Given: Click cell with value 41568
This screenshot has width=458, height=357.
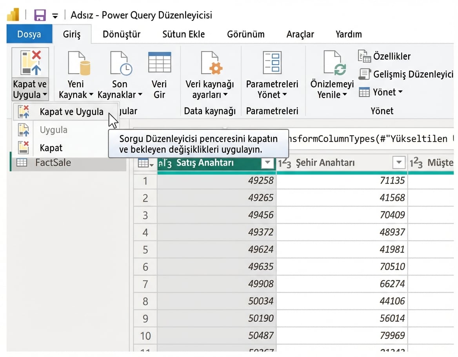Looking at the screenshot, I should pos(342,198).
